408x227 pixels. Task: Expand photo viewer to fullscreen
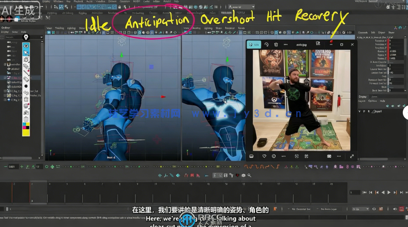tap(351, 156)
